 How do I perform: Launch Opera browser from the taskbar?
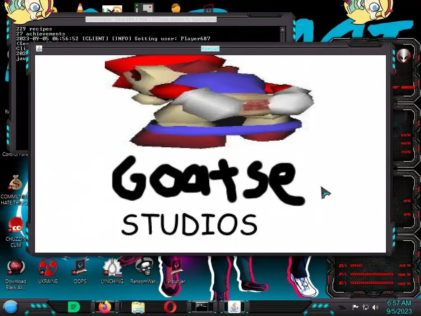170,307
